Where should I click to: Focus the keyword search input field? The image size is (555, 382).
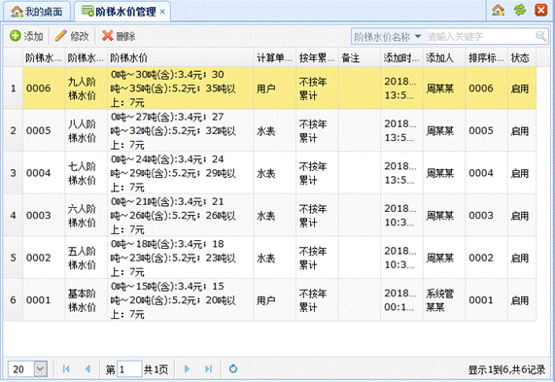[x=480, y=37]
